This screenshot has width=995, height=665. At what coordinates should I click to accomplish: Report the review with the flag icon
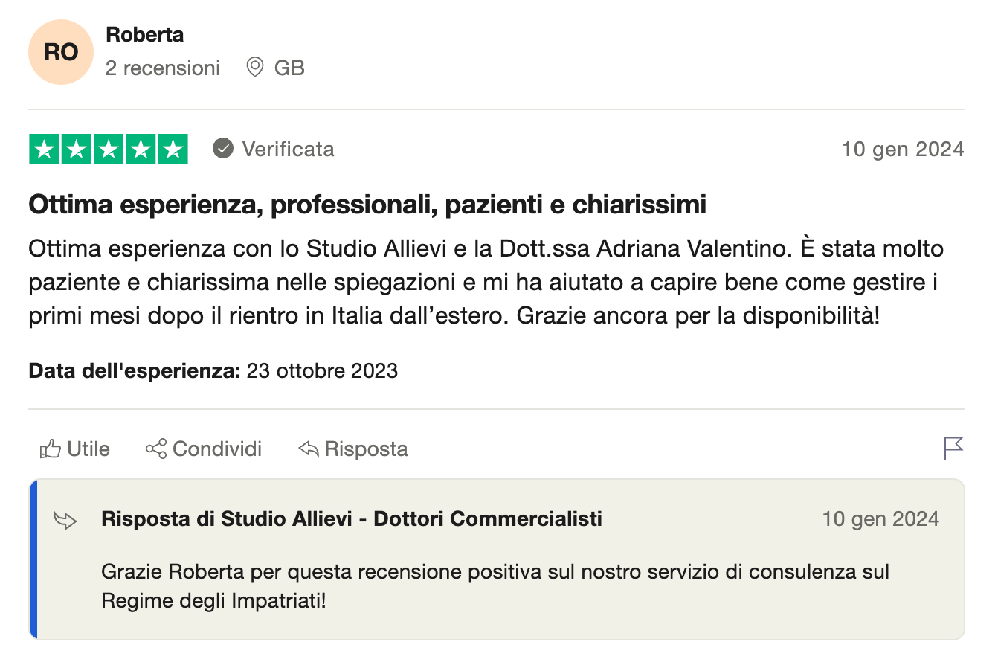(x=953, y=448)
